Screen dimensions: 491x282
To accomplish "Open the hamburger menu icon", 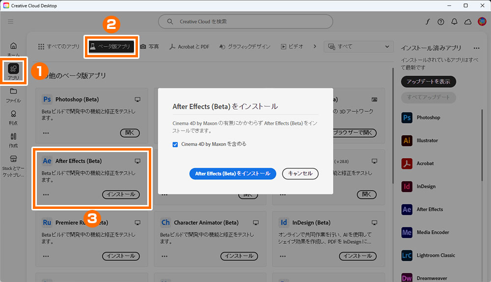I will [11, 22].
